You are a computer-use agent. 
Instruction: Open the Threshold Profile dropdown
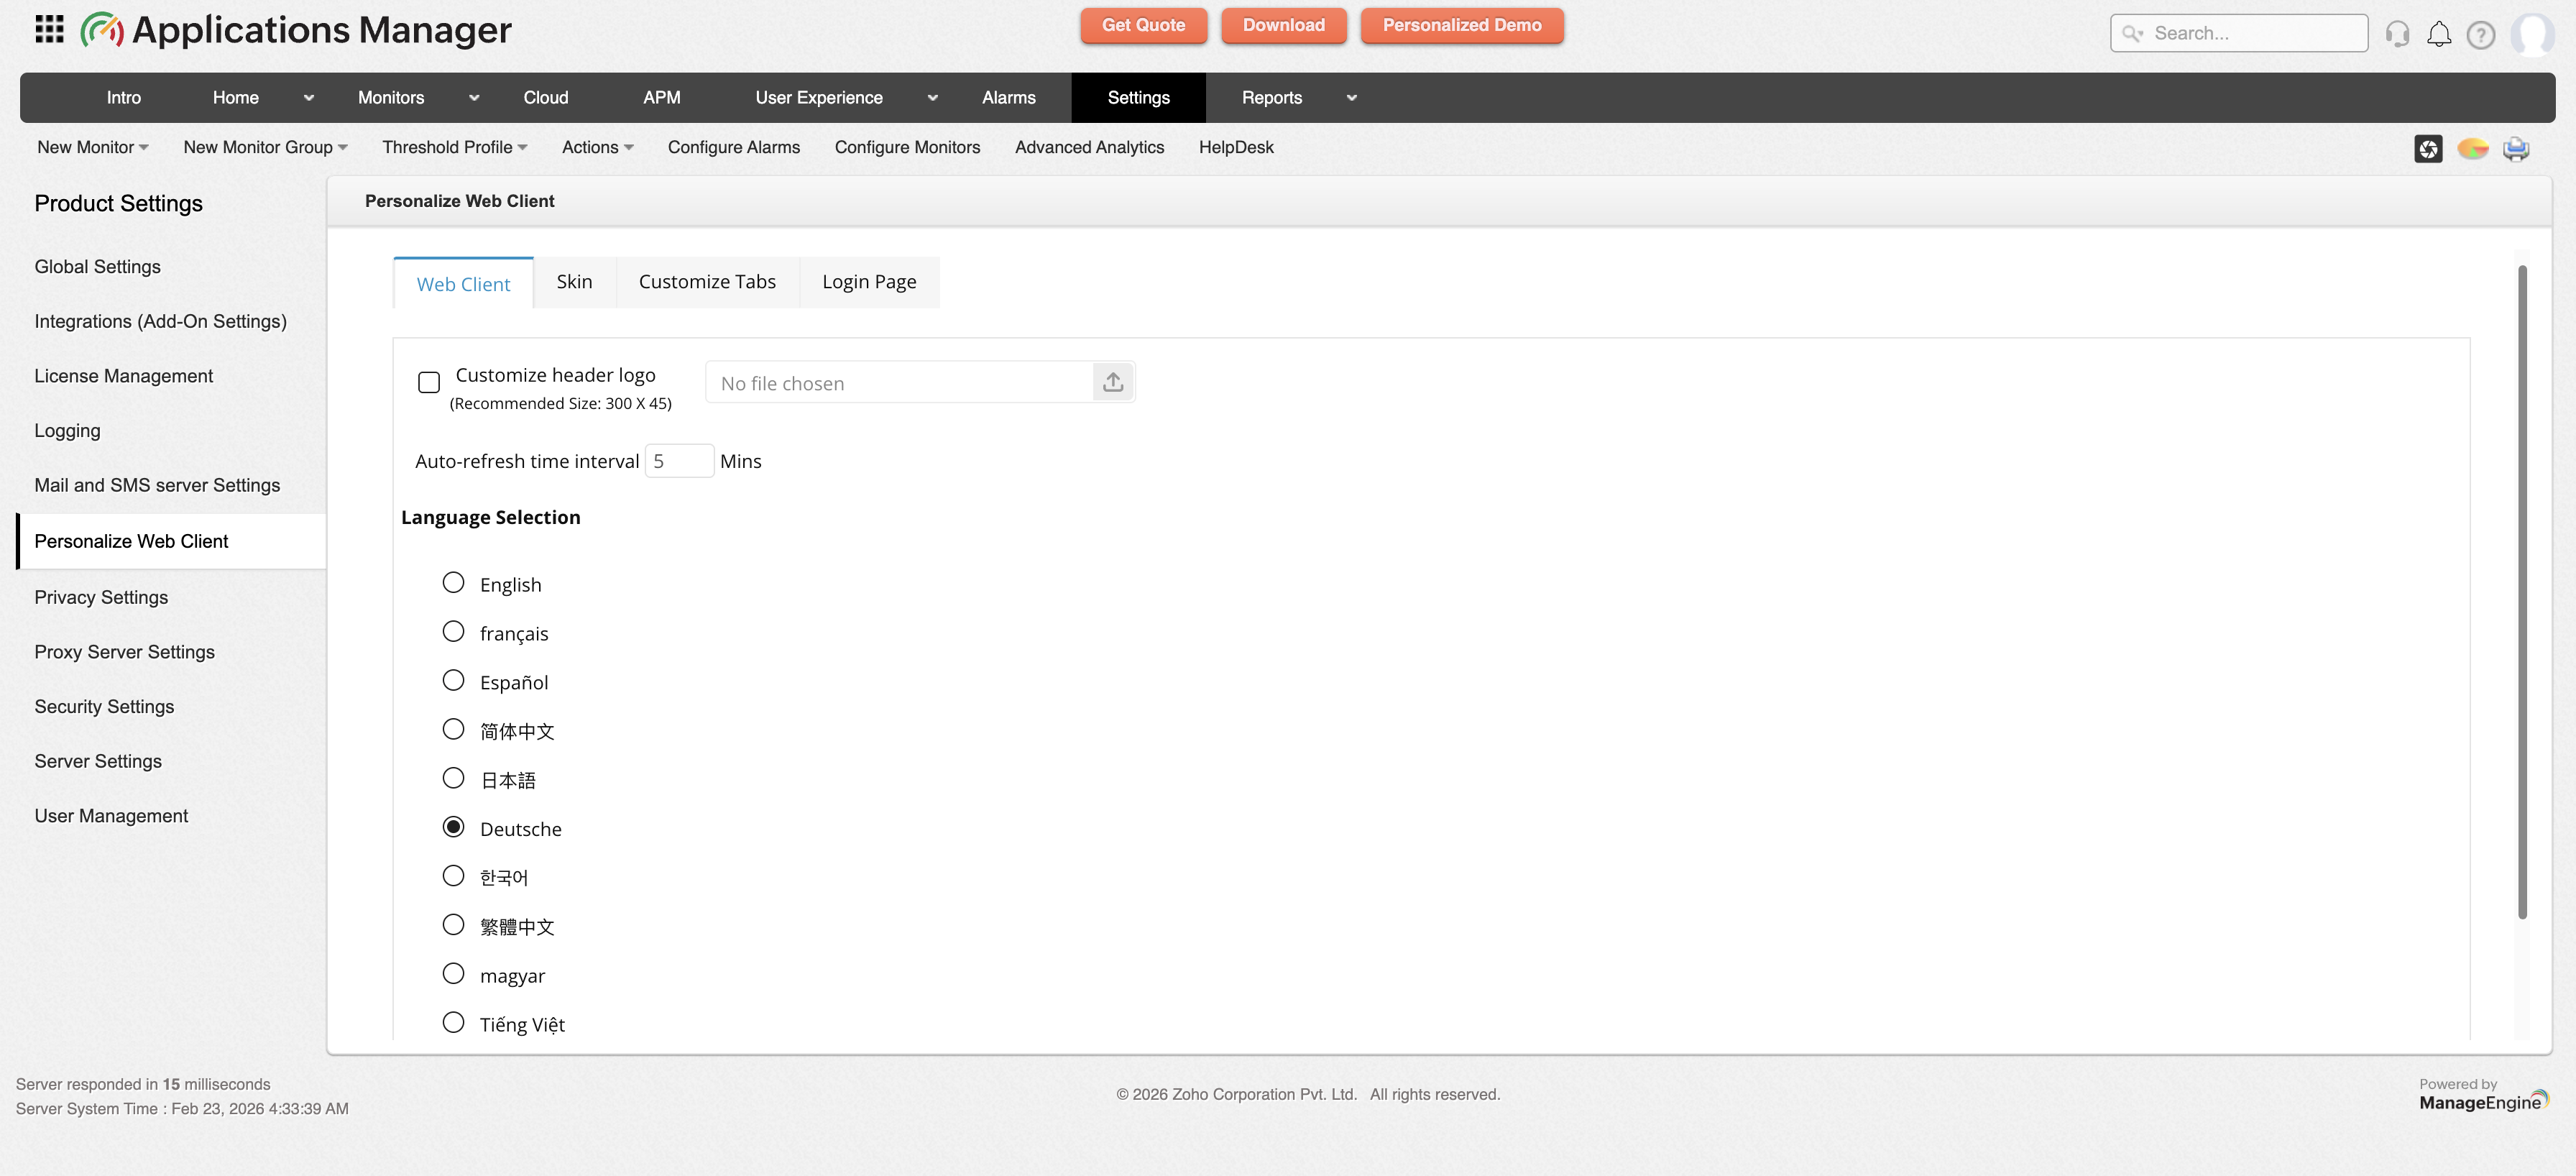(455, 147)
